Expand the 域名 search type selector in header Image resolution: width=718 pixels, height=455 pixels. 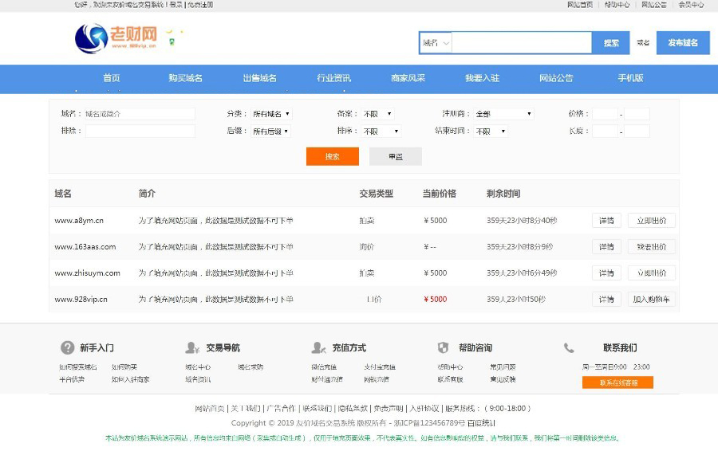coord(436,43)
